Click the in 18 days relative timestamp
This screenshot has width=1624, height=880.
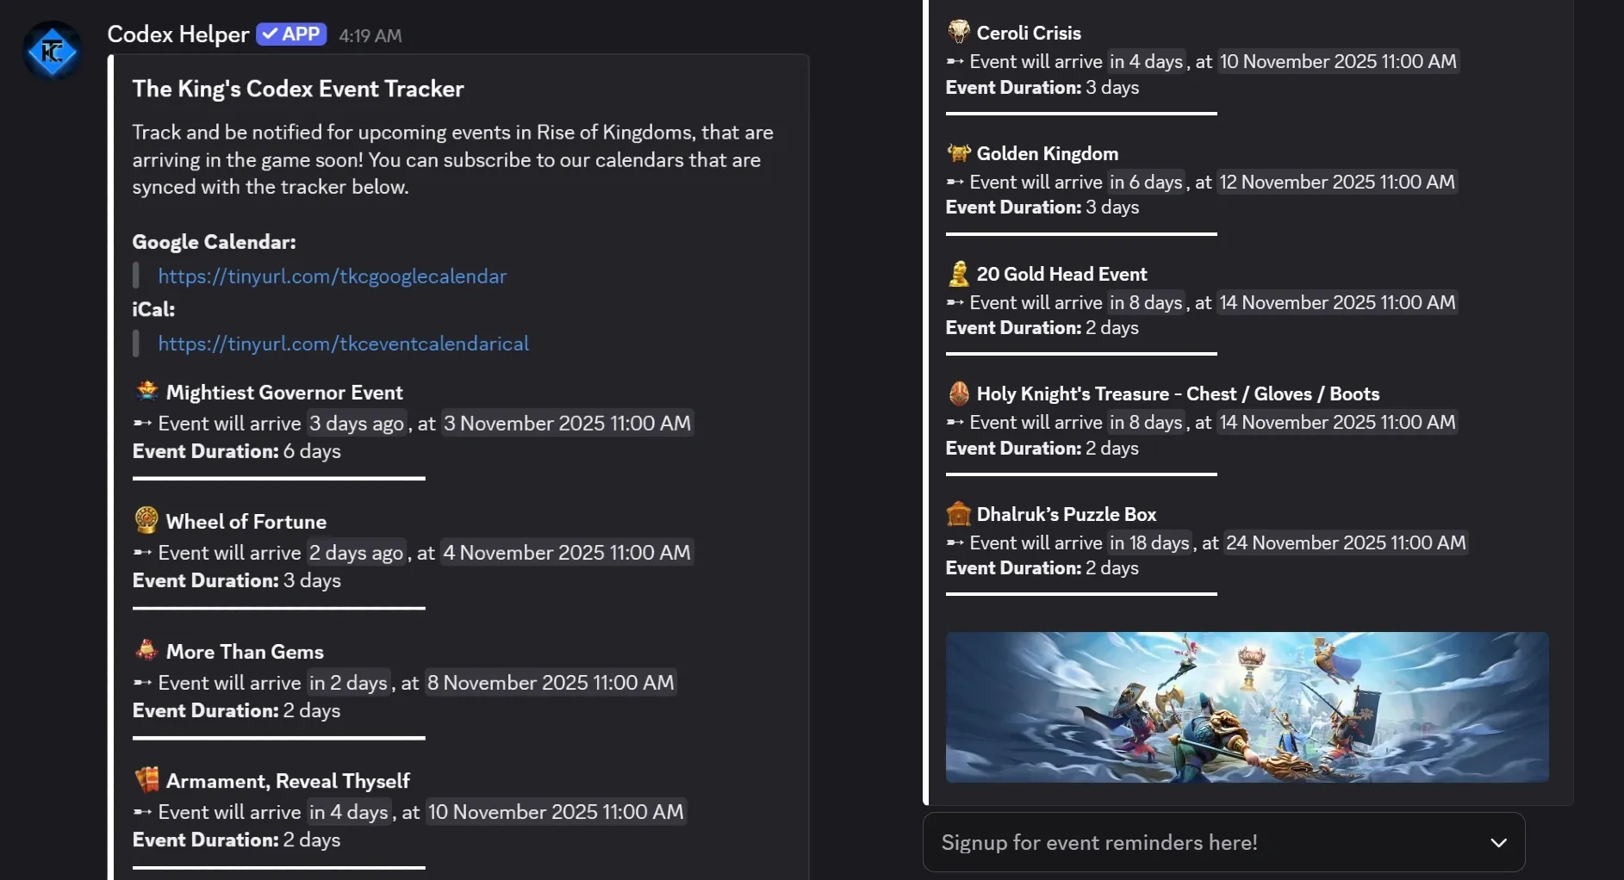click(1152, 542)
